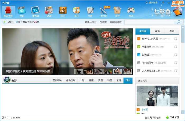Open the 电视台 live TV satellite icon
Viewport: 185px width, 121px height.
pyautogui.click(x=104, y=12)
